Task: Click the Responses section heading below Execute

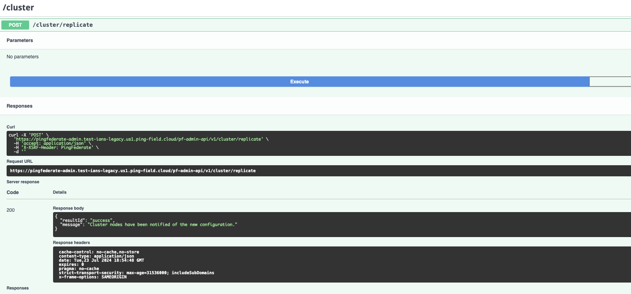Action: [19, 106]
